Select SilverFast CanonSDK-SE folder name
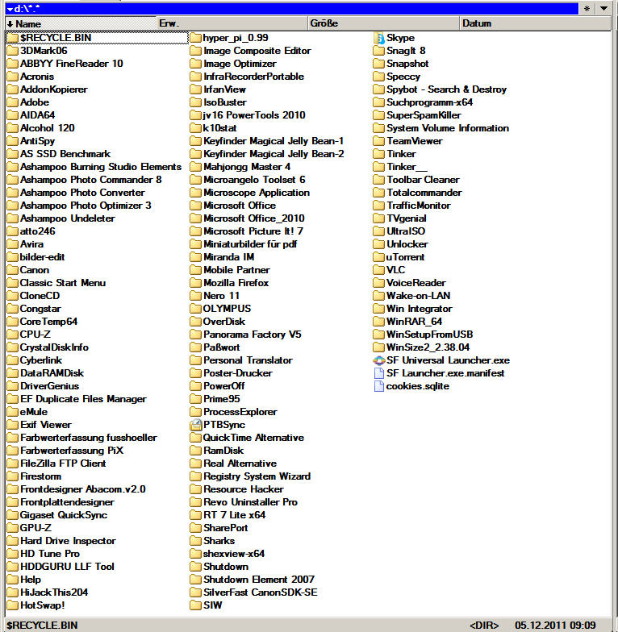The height and width of the screenshot is (632, 618). pos(260,592)
